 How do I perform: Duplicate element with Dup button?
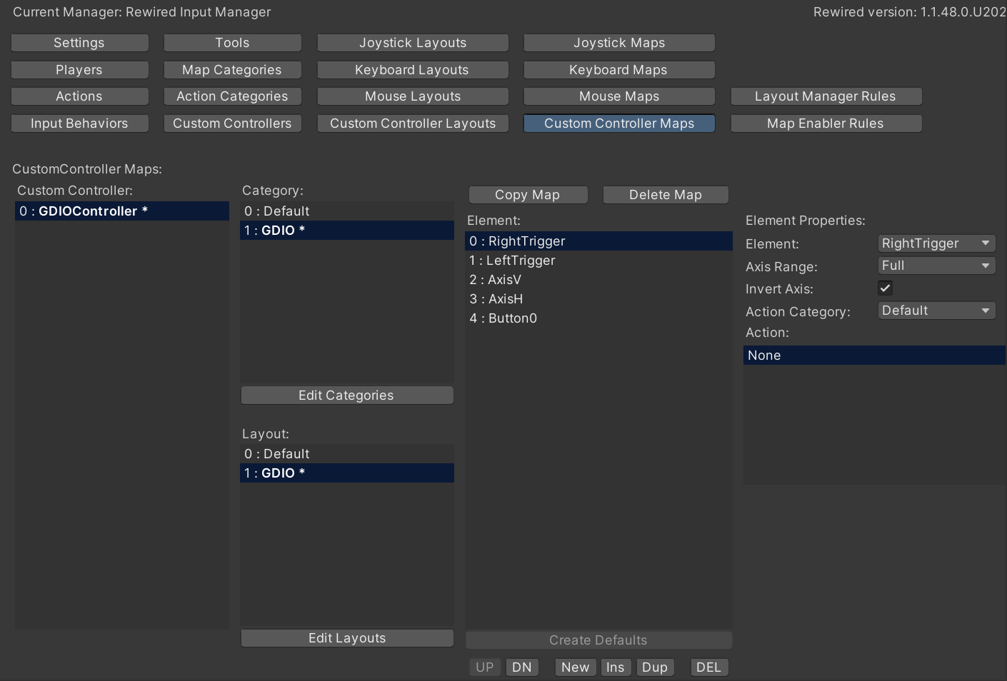pos(655,667)
